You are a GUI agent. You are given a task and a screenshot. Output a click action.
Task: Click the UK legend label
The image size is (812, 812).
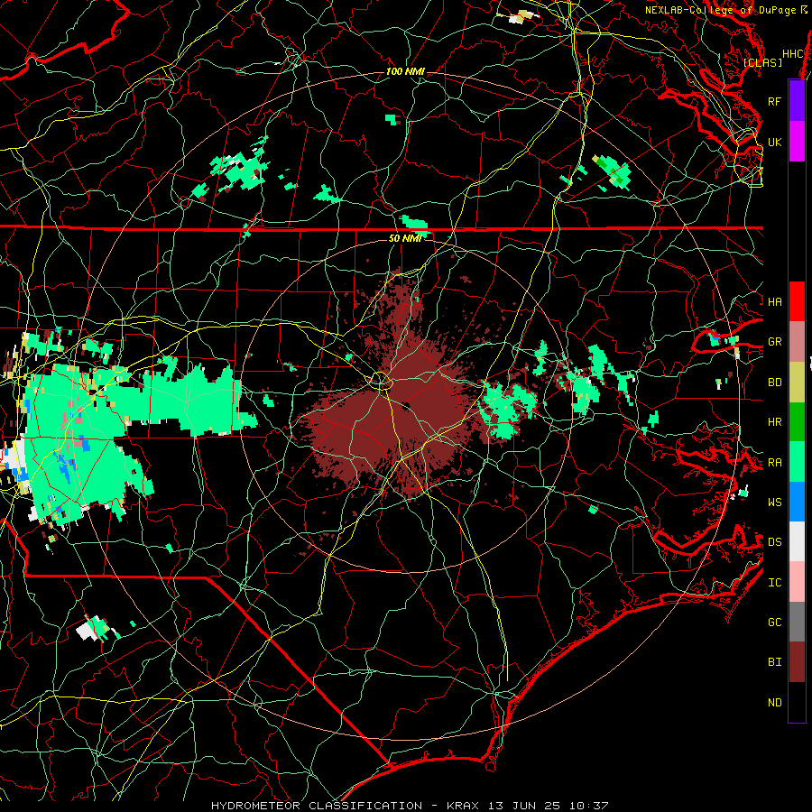point(774,142)
